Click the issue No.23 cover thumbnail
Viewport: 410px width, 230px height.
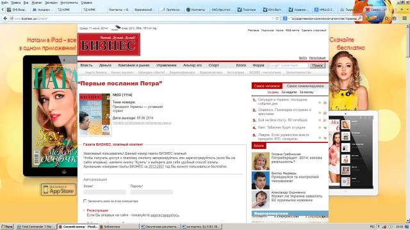pos(95,114)
